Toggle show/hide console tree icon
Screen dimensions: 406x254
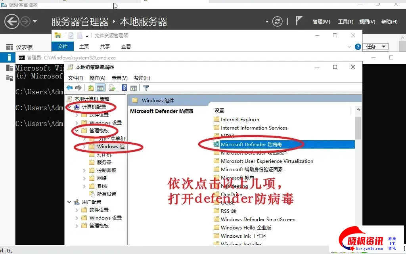click(x=100, y=88)
